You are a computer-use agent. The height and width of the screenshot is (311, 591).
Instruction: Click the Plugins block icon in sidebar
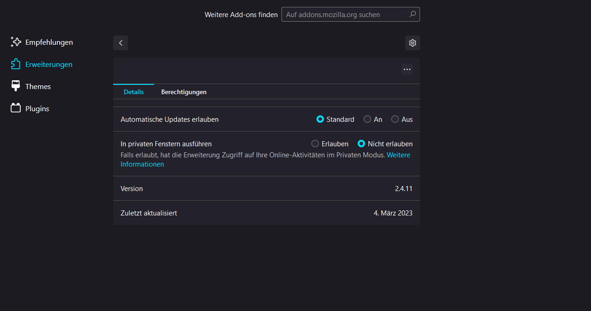click(x=16, y=108)
